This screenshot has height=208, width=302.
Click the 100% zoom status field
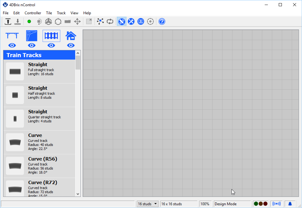point(205,204)
